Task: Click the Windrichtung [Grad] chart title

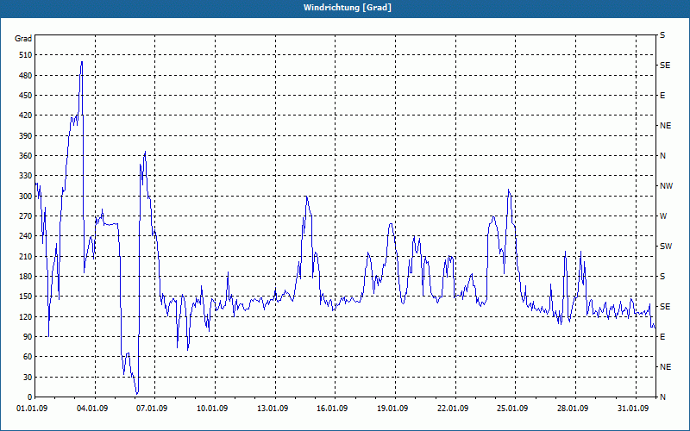Action: click(348, 8)
